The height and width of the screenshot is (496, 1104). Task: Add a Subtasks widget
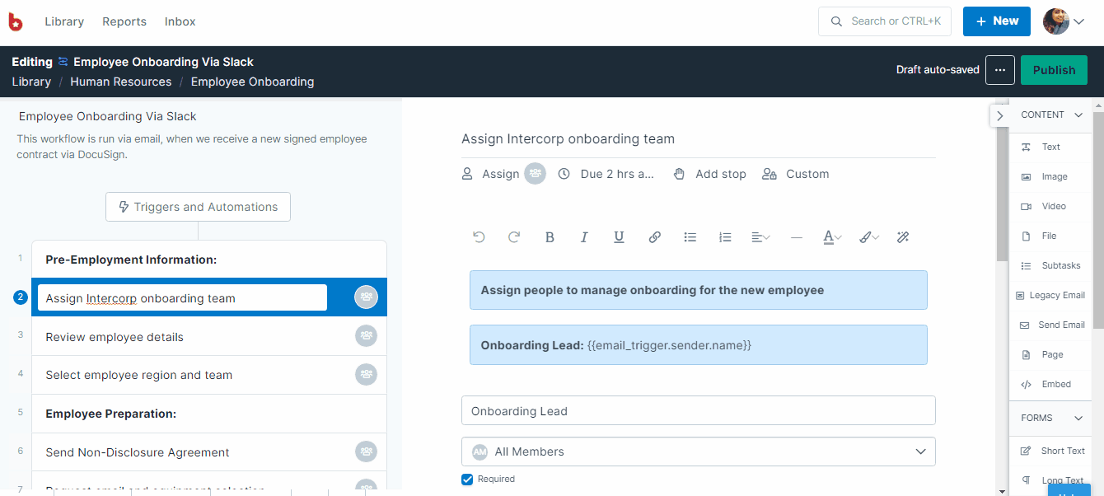click(x=1050, y=265)
